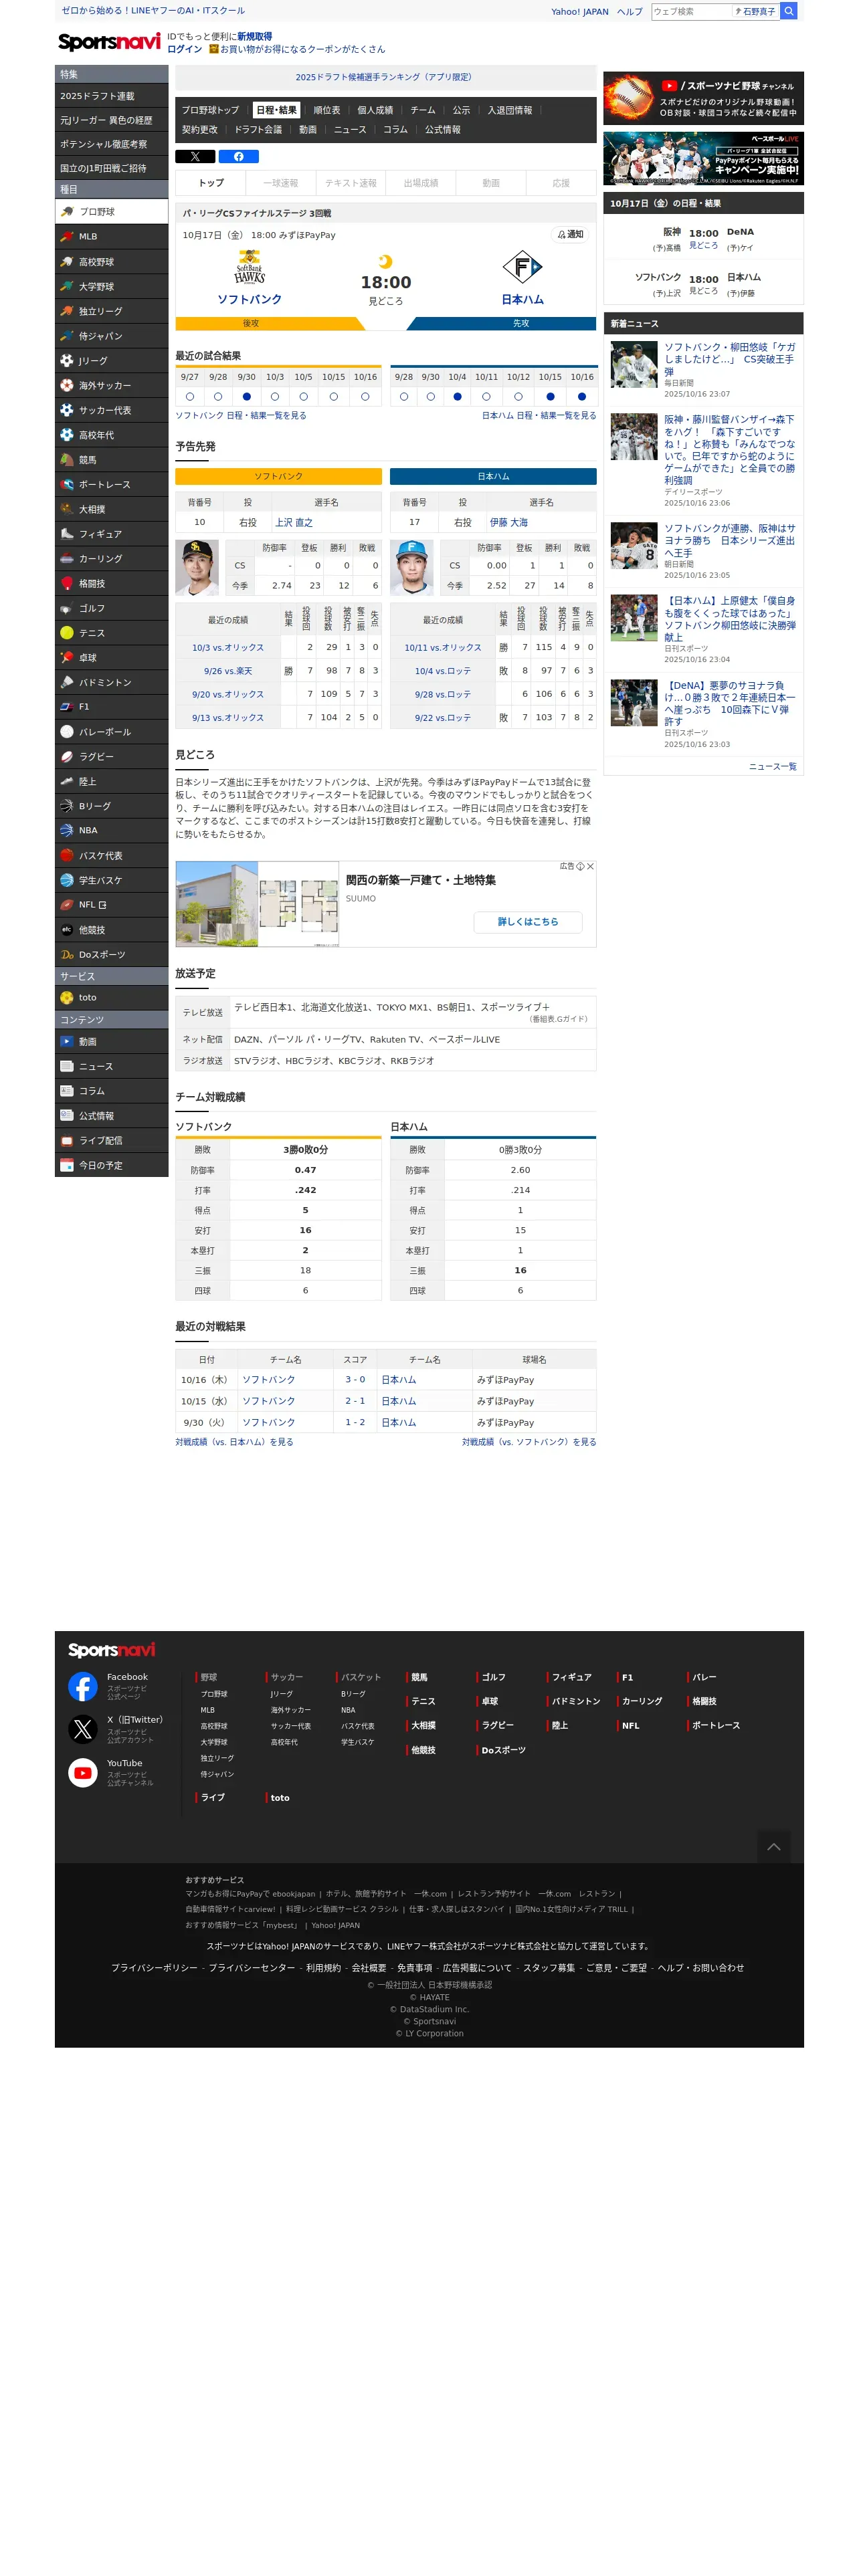Open 2025ドラフト連載 under 特集
Image resolution: width=859 pixels, height=2576 pixels.
(111, 96)
